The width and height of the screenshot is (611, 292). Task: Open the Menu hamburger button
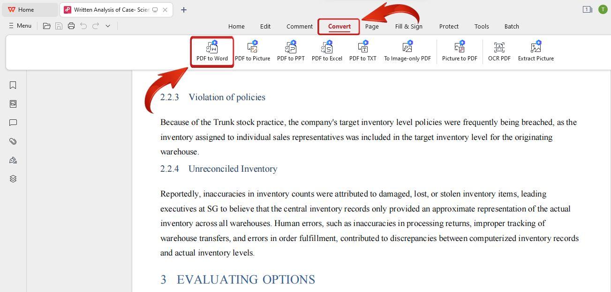[20, 26]
